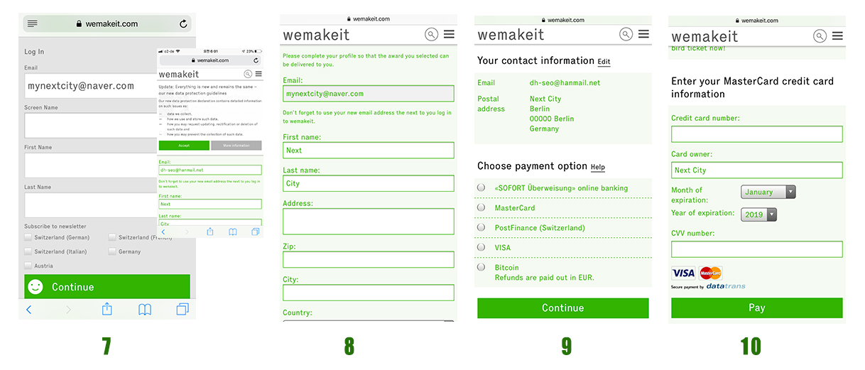Tap the share icon below the smiley Continue button

(x=107, y=309)
